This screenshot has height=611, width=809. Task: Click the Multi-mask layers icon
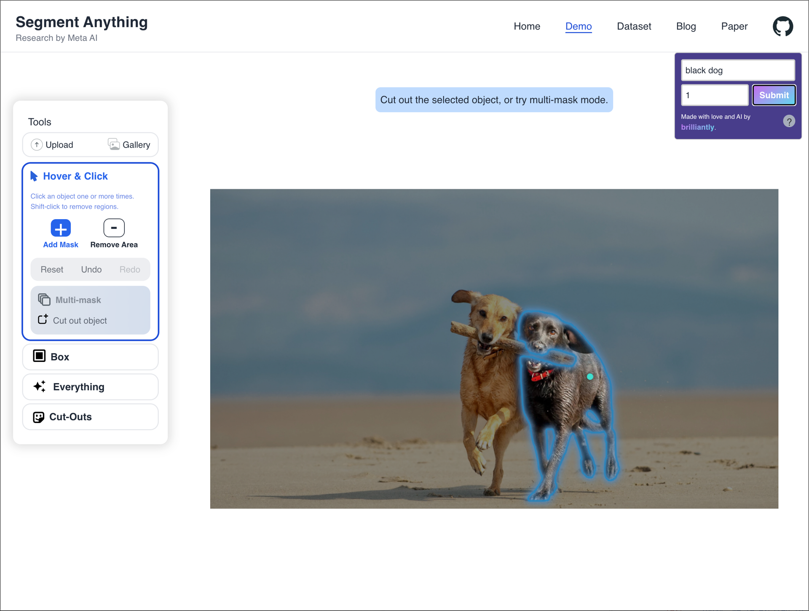pos(44,300)
